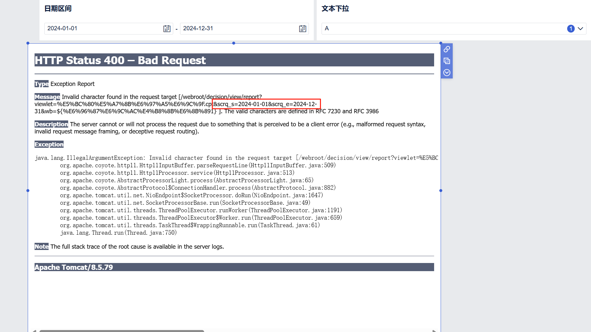The image size is (591, 332).
Task: Click the RFC 7230 and RFC 3986 text
Action: click(x=347, y=111)
